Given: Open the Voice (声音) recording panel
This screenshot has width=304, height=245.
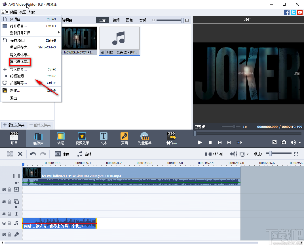Looking at the screenshot, I should tap(124, 138).
